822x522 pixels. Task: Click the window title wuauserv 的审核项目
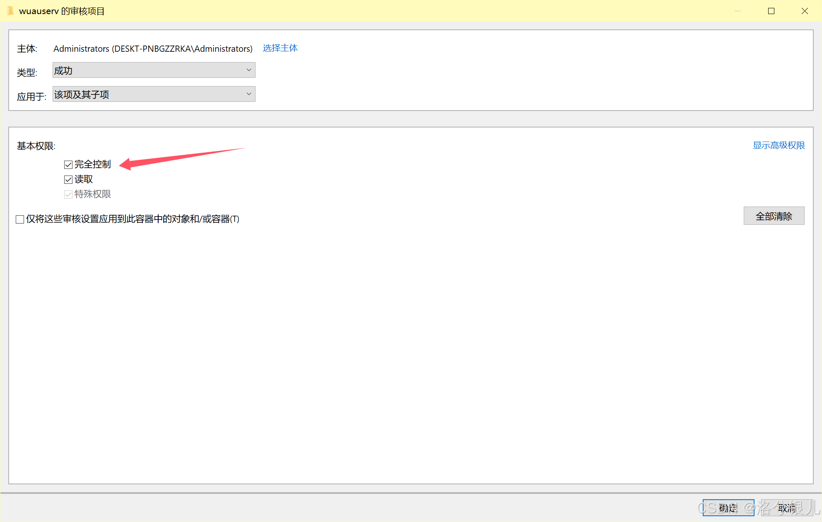pos(62,11)
